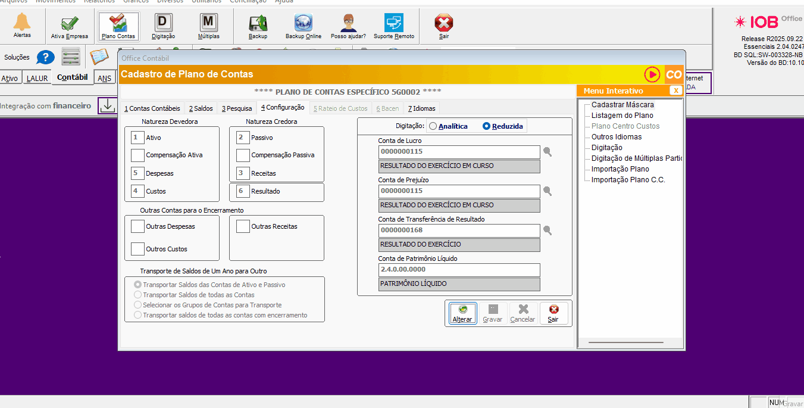
Task: Click the search magnifier beside Conta de Lucro
Action: click(x=548, y=152)
